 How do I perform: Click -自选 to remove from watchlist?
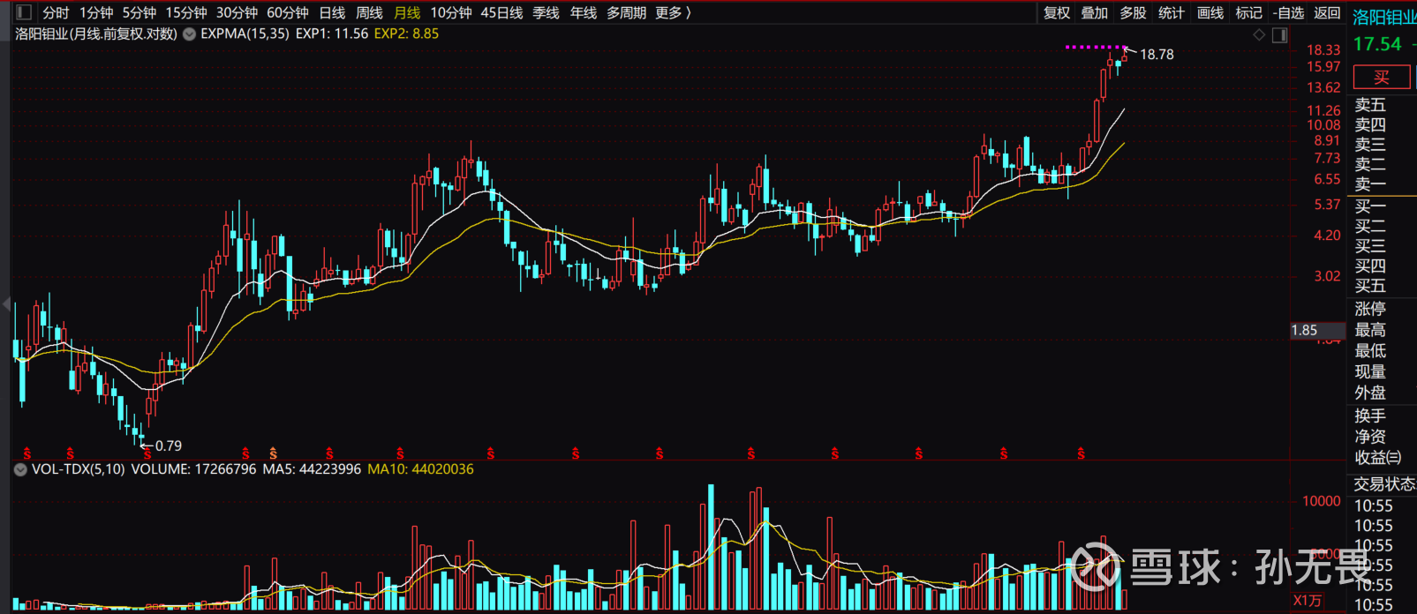click(1289, 12)
